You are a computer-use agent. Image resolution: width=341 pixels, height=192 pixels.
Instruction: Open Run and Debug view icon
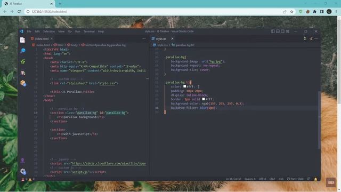[x=22, y=73]
